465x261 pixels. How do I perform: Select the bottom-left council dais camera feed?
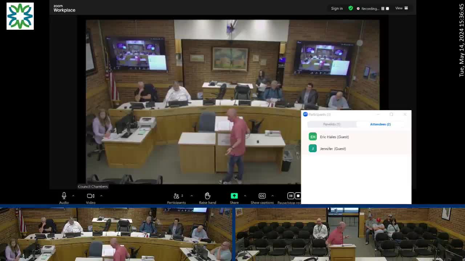tap(116, 234)
